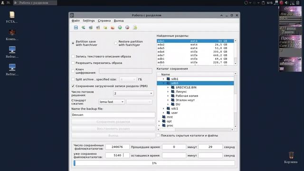Expand the sdc1 tree node

tap(163, 109)
